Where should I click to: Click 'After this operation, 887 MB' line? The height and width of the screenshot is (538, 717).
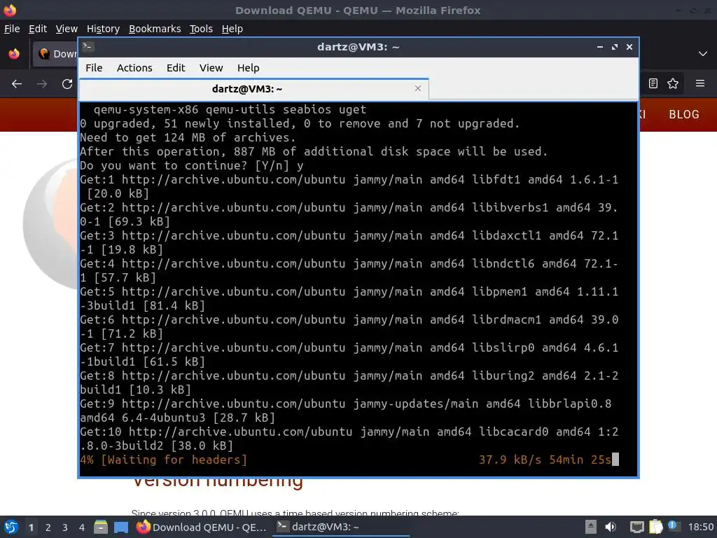314,151
